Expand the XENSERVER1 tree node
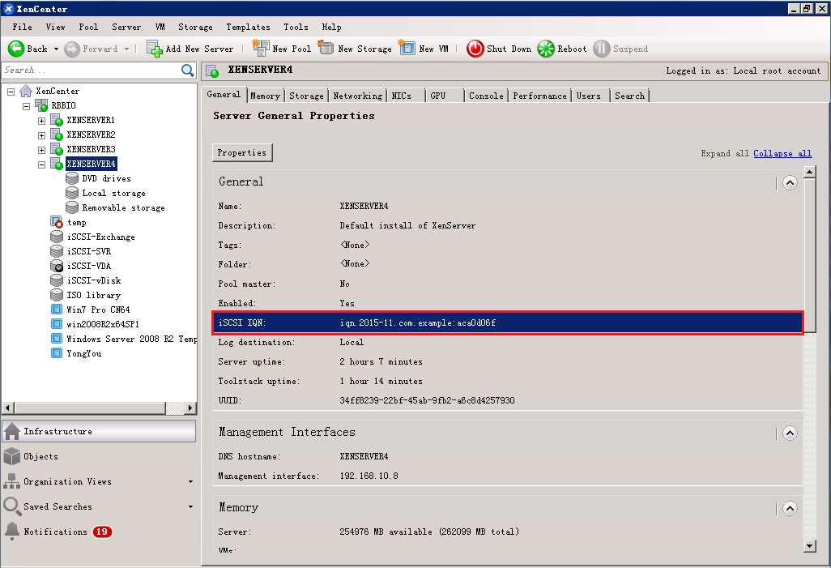This screenshot has height=568, width=831. point(42,121)
